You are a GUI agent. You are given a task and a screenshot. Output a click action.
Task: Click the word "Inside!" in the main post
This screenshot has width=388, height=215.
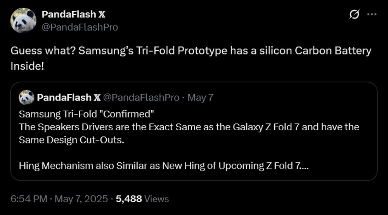click(27, 66)
